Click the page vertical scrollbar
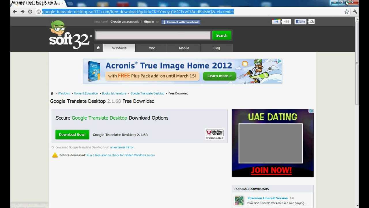 tap(357, 63)
